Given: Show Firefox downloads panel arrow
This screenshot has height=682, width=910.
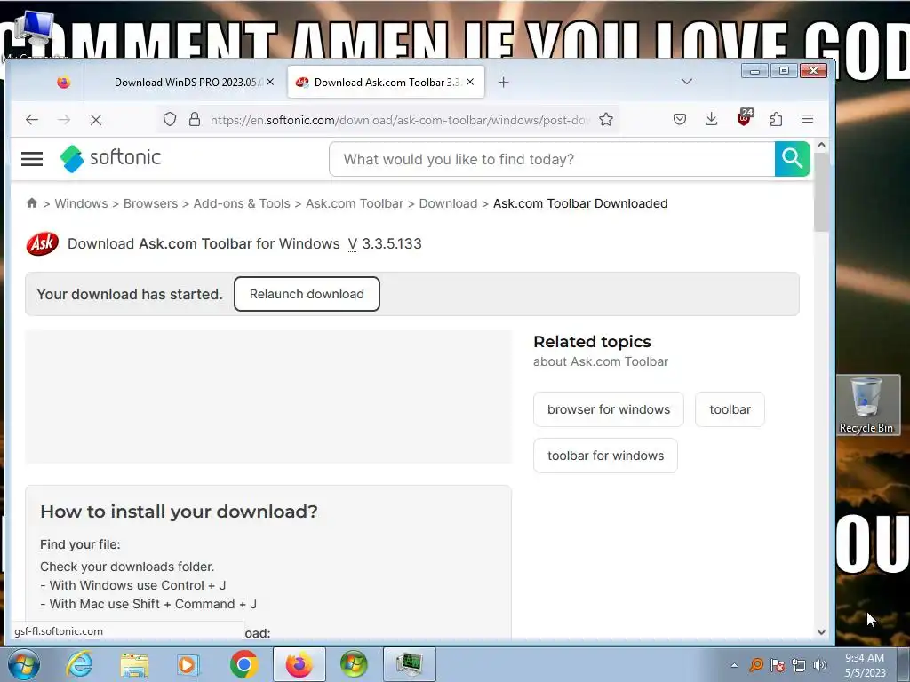Looking at the screenshot, I should point(711,120).
